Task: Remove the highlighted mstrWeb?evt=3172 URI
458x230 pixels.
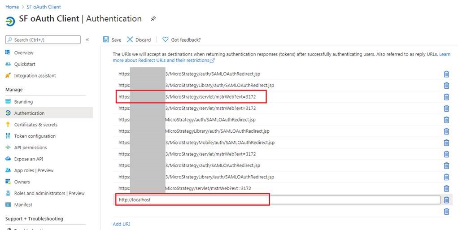Action: (x=446, y=97)
